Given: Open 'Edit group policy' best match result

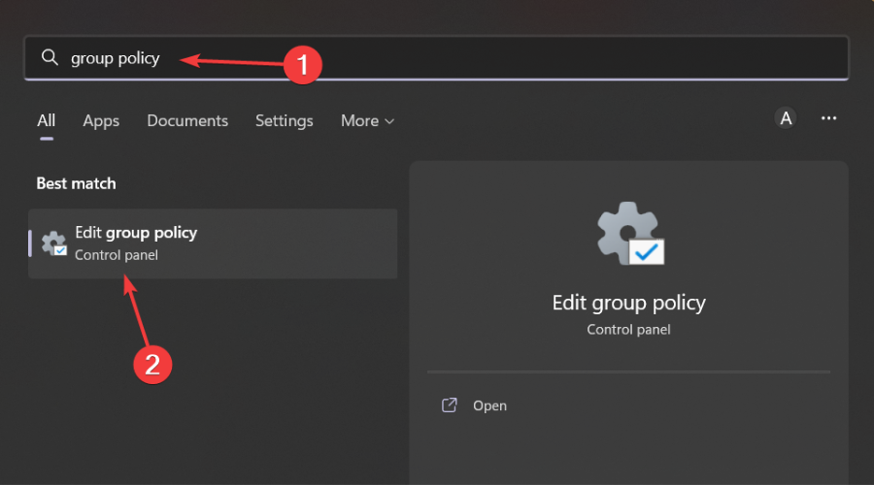Looking at the screenshot, I should point(213,243).
